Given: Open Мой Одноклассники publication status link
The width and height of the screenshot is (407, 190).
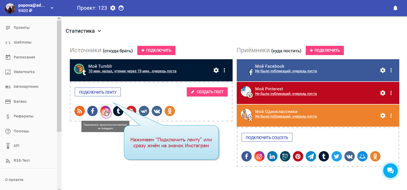Looking at the screenshot, I should 286,117.
